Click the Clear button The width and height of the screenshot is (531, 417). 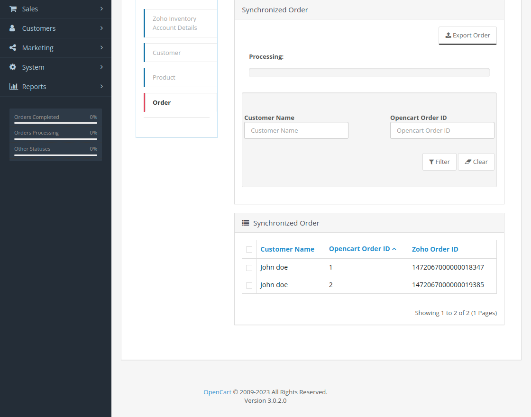pos(476,162)
